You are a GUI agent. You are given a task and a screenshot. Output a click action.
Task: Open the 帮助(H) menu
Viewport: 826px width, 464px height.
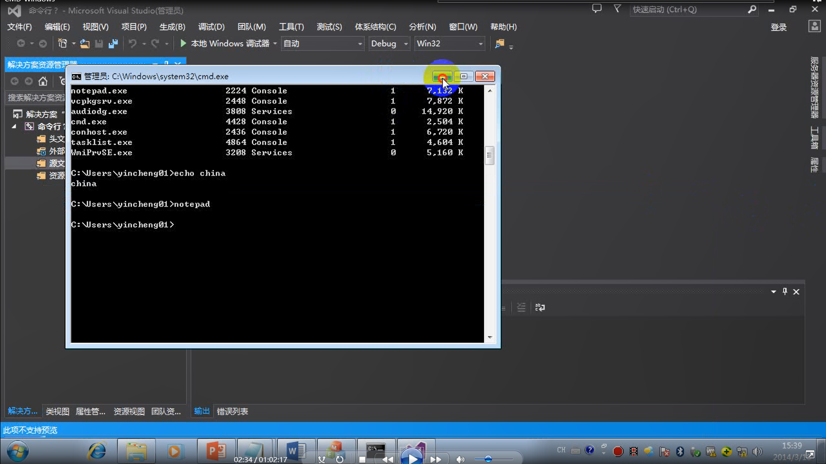(503, 27)
